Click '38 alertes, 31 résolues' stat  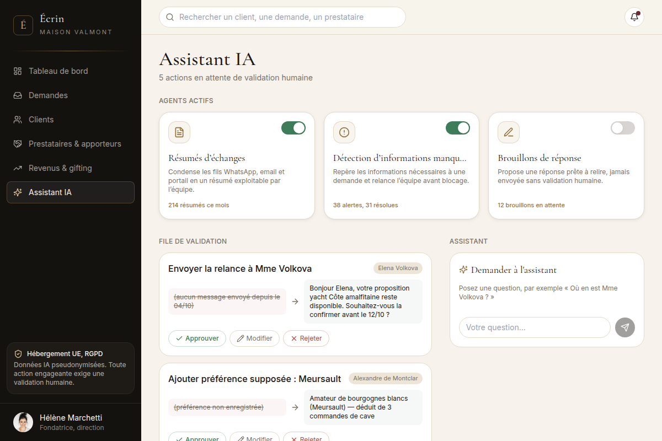coord(365,205)
